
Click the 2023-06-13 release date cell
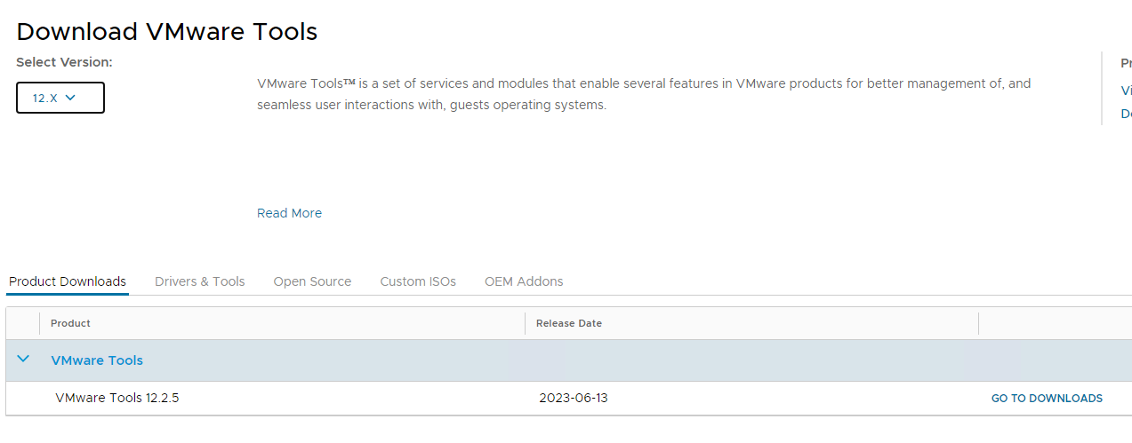coord(574,398)
